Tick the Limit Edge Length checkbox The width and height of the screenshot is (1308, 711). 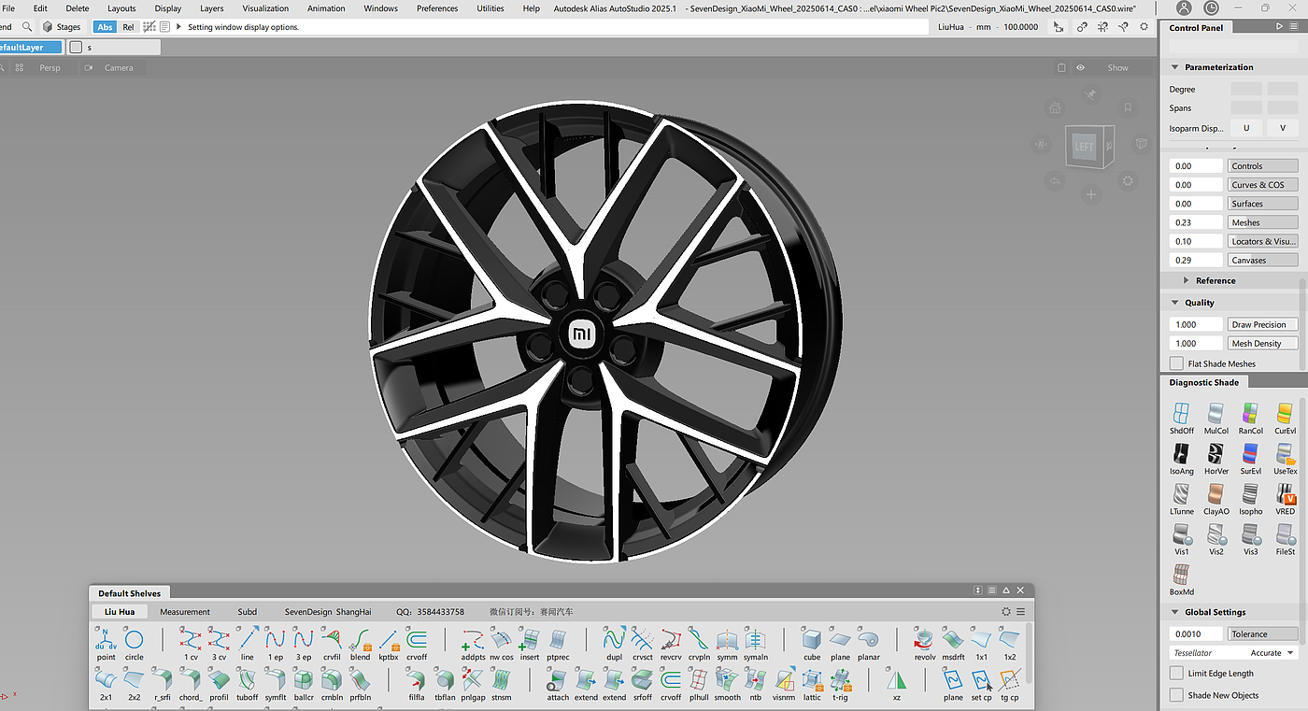(x=1176, y=673)
